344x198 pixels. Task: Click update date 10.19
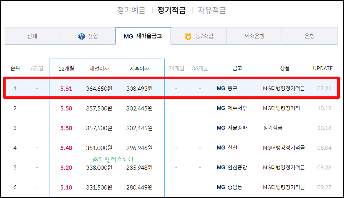324,108
